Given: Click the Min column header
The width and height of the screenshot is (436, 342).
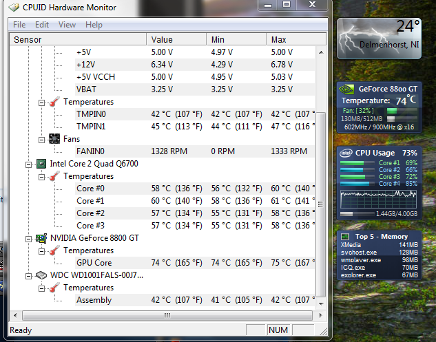Looking at the screenshot, I should click(x=237, y=39).
